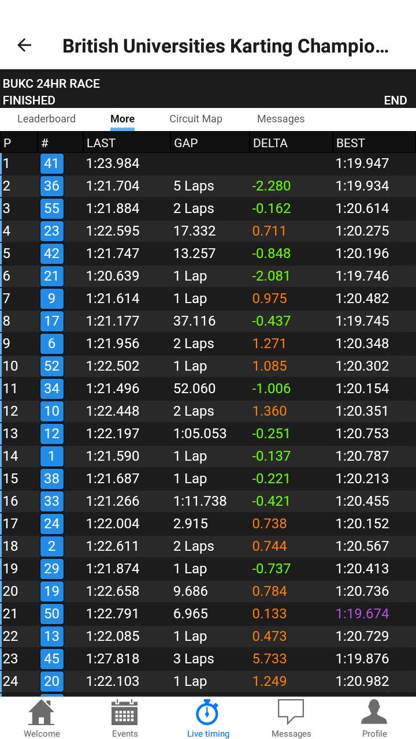
Task: Click best lap 1:19.947
Action: 362,163
